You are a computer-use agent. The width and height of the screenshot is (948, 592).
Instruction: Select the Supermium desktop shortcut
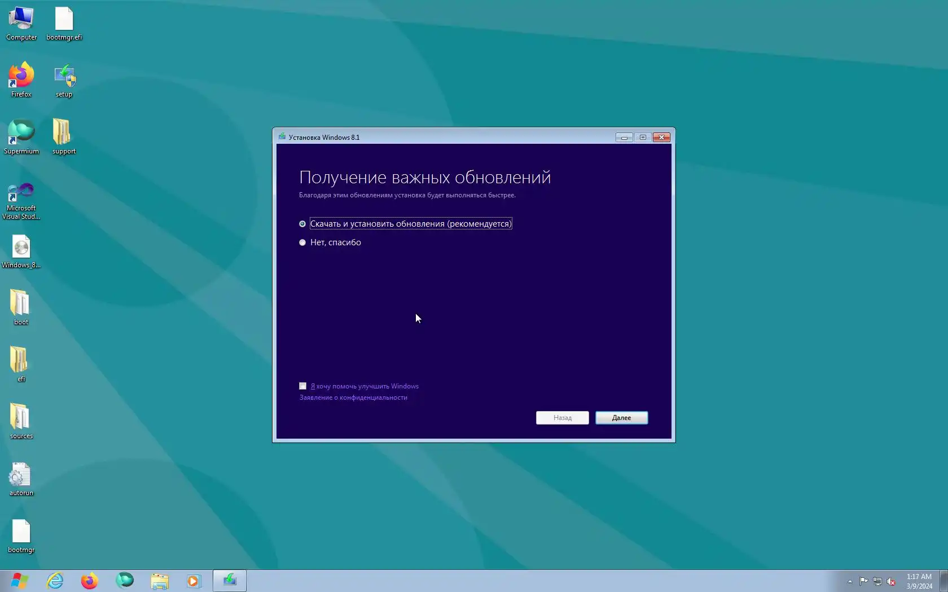coord(21,137)
